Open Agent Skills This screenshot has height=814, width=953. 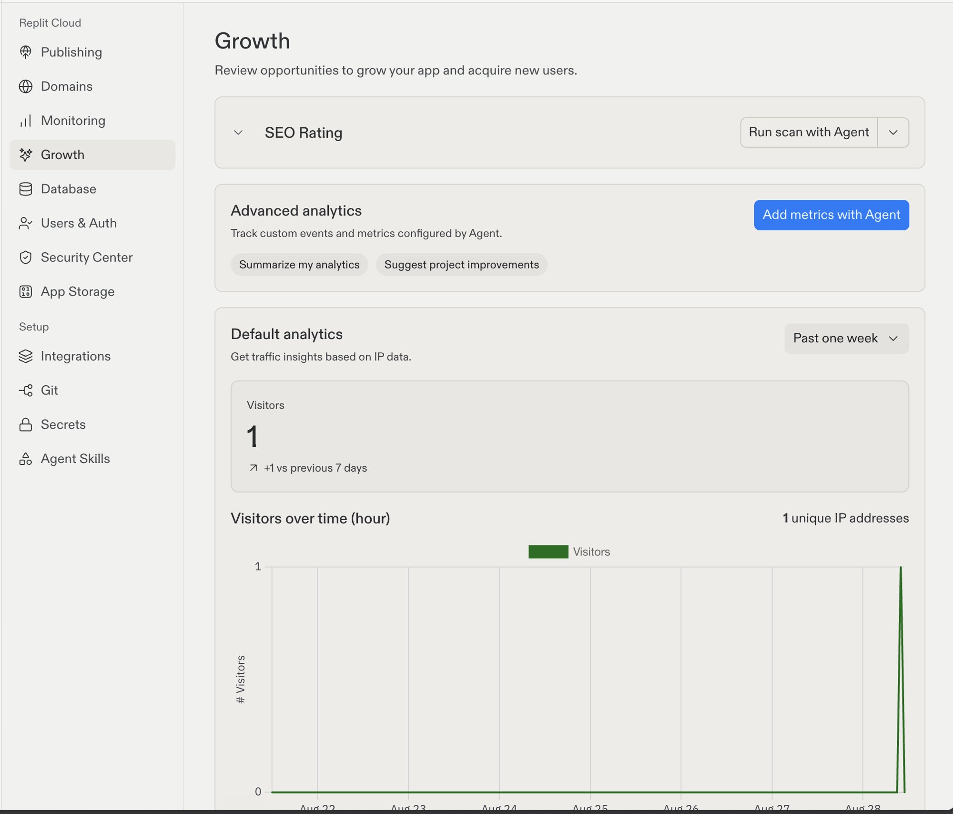(x=92, y=459)
